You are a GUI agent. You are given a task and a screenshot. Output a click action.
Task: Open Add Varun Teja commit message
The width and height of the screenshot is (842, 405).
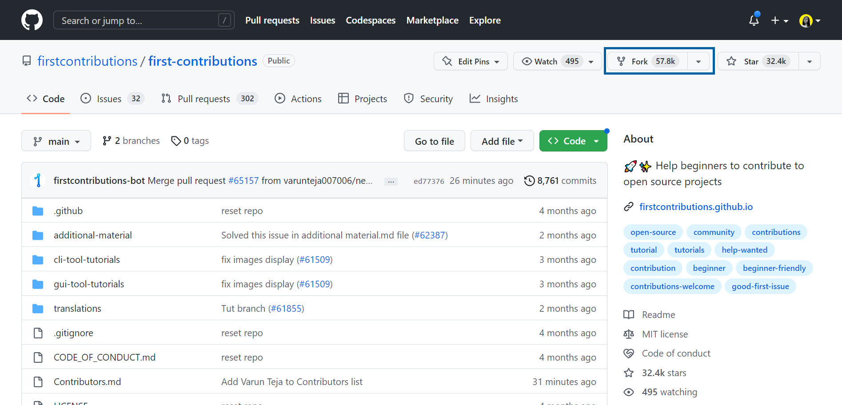click(292, 382)
